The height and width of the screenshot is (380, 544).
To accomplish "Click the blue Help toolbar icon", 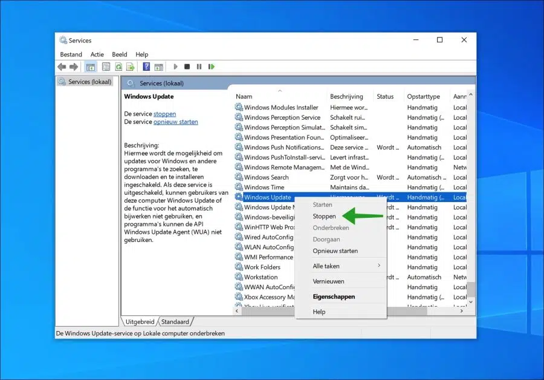I will click(146, 67).
